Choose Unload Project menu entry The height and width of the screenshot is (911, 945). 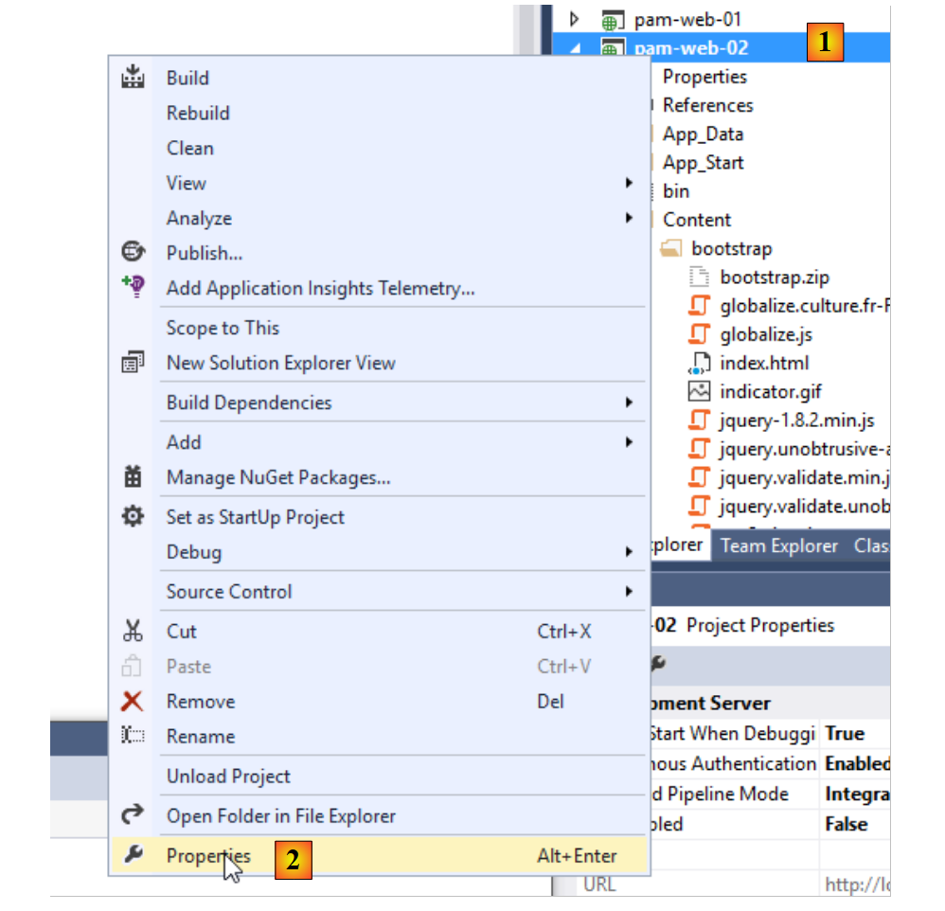tap(228, 777)
